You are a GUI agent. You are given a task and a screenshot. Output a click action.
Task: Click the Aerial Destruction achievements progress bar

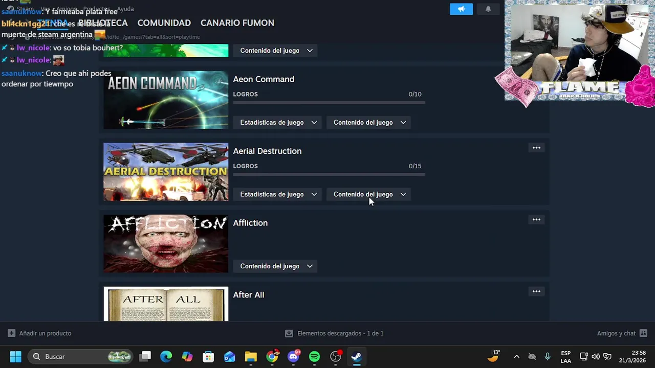point(329,174)
